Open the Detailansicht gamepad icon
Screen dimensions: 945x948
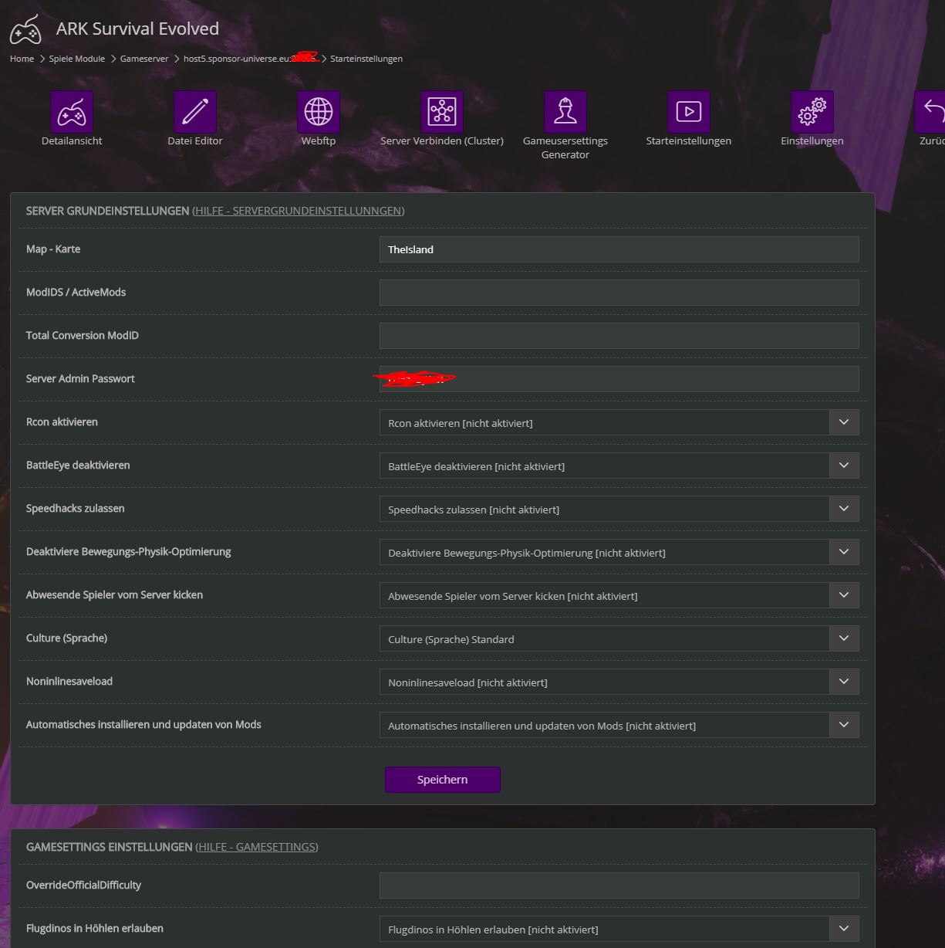72,113
